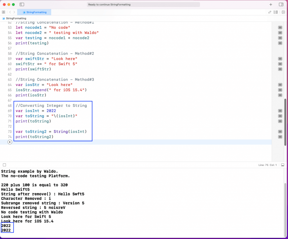Viewport: 288px width, 239px height.
Task: Click the activity status bar field
Action: point(143,4)
